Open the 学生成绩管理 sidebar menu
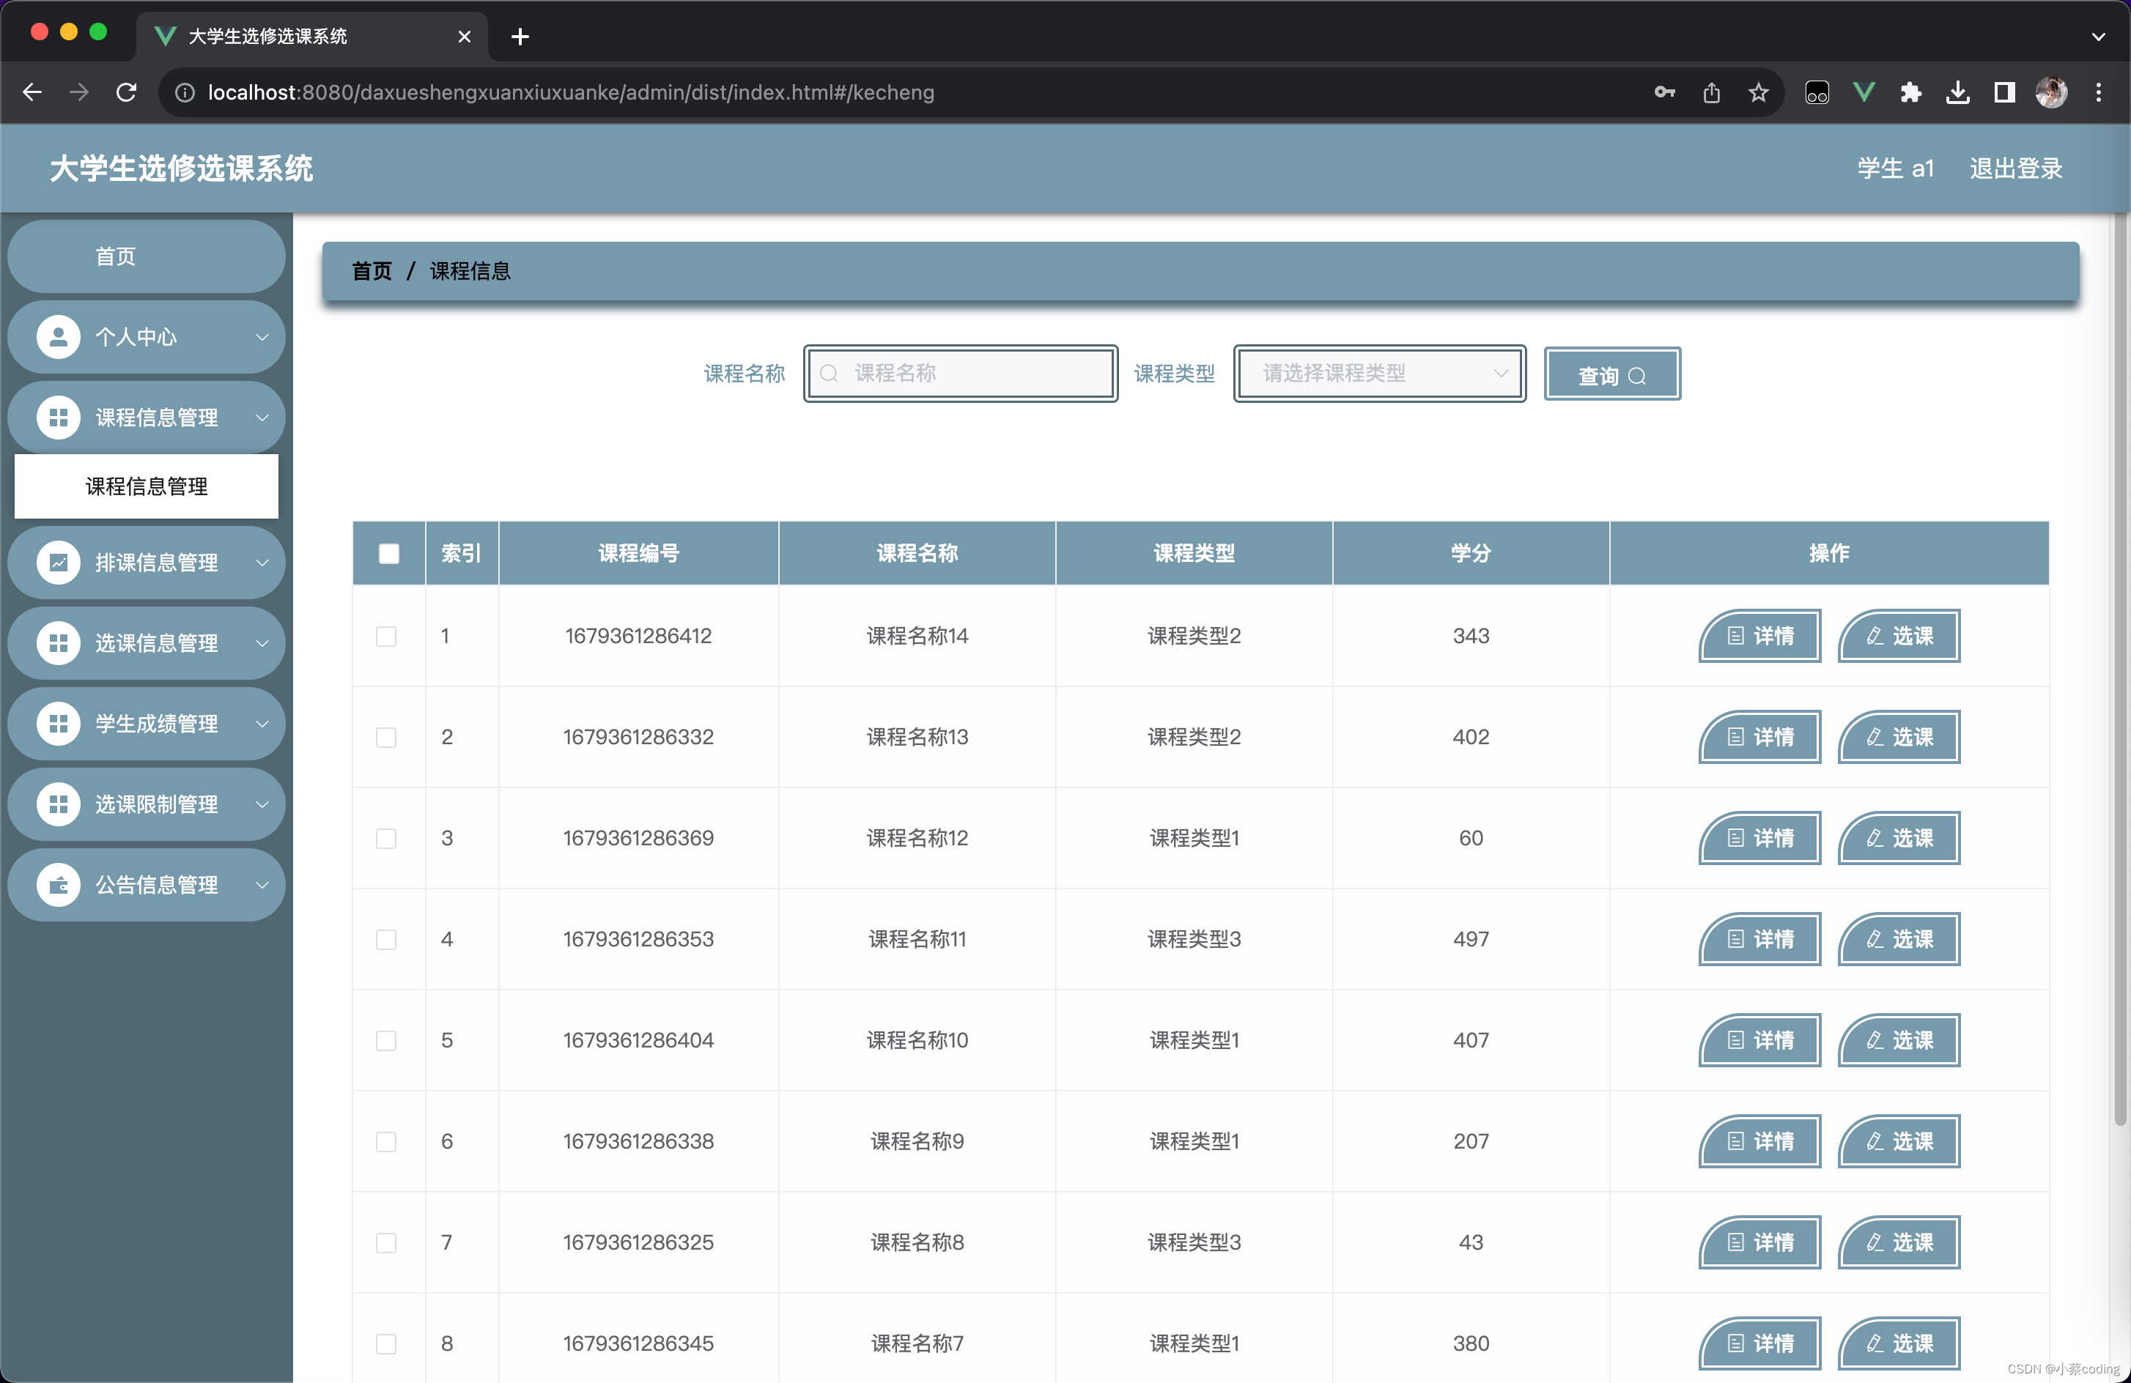The width and height of the screenshot is (2131, 1383). point(146,723)
